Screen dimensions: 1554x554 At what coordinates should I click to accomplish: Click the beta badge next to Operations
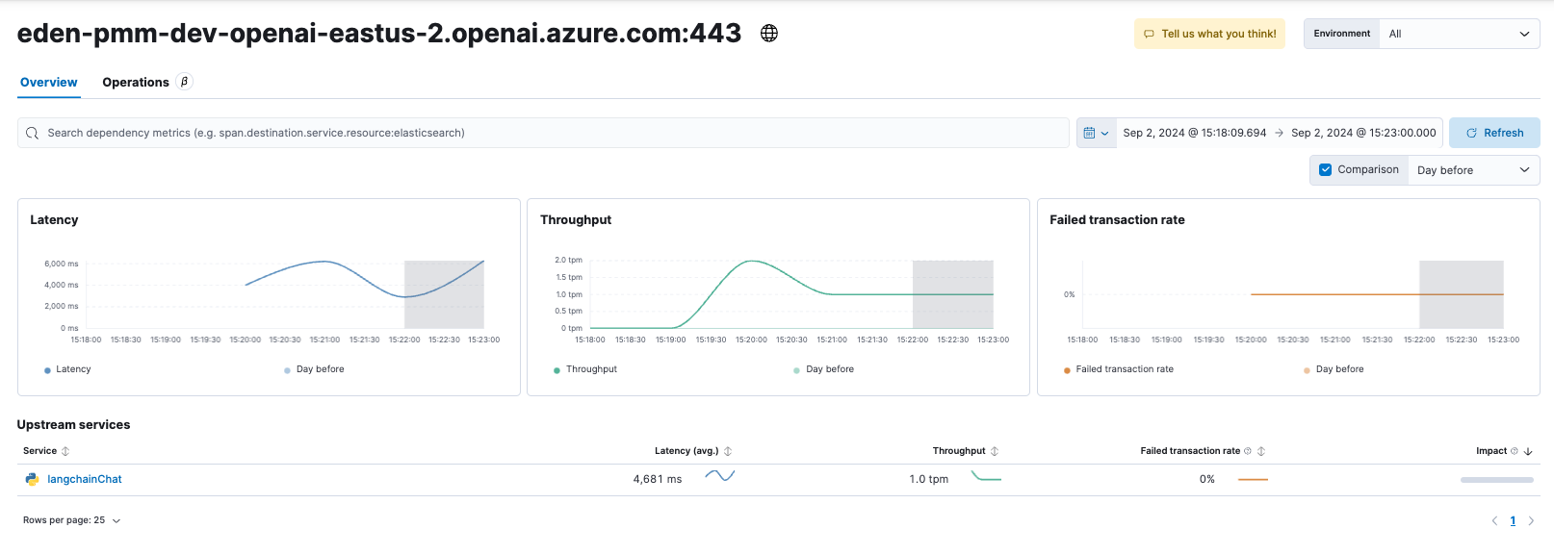tap(185, 82)
